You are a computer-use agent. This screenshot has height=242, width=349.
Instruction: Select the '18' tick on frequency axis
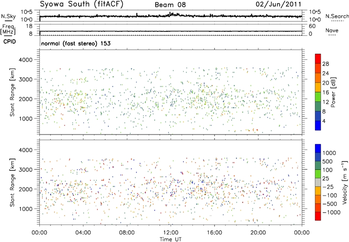(29, 26)
